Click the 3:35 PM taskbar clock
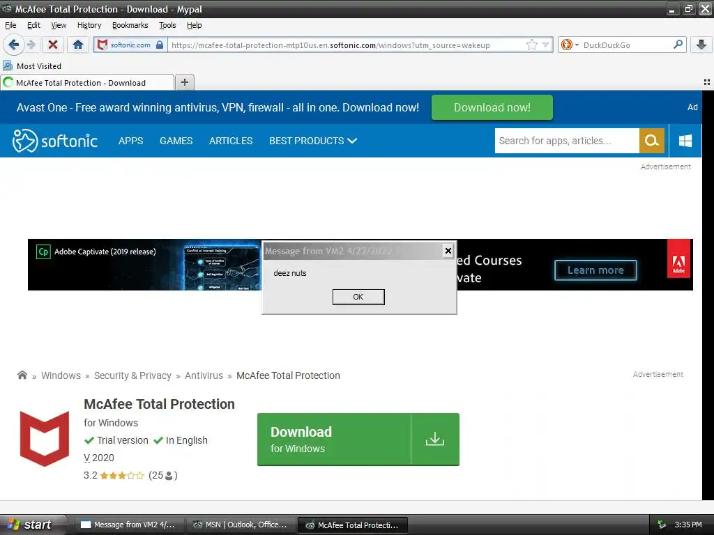 point(688,525)
